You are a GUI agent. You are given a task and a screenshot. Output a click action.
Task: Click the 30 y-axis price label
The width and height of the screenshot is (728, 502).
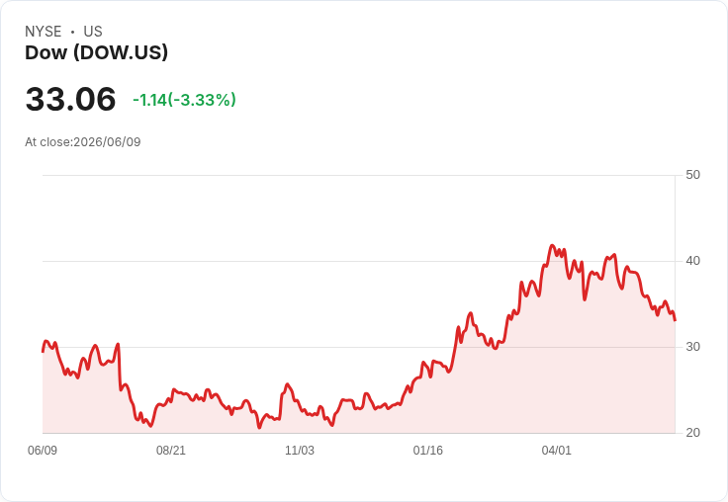pyautogui.click(x=692, y=347)
